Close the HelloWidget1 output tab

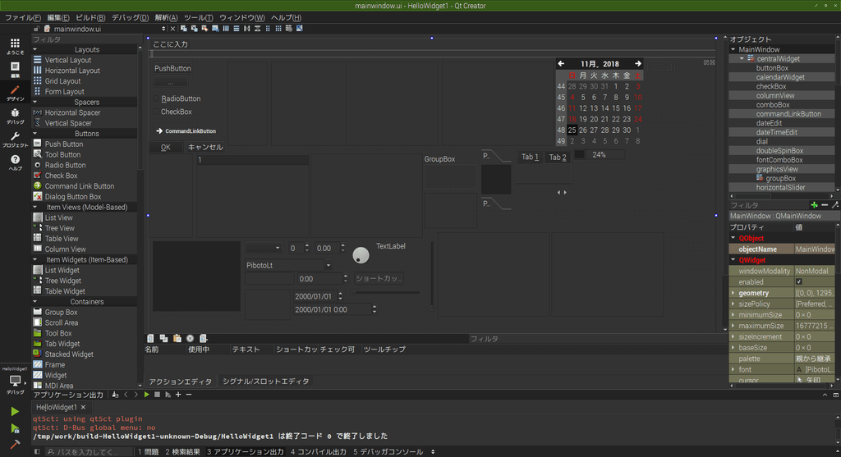[x=83, y=408]
